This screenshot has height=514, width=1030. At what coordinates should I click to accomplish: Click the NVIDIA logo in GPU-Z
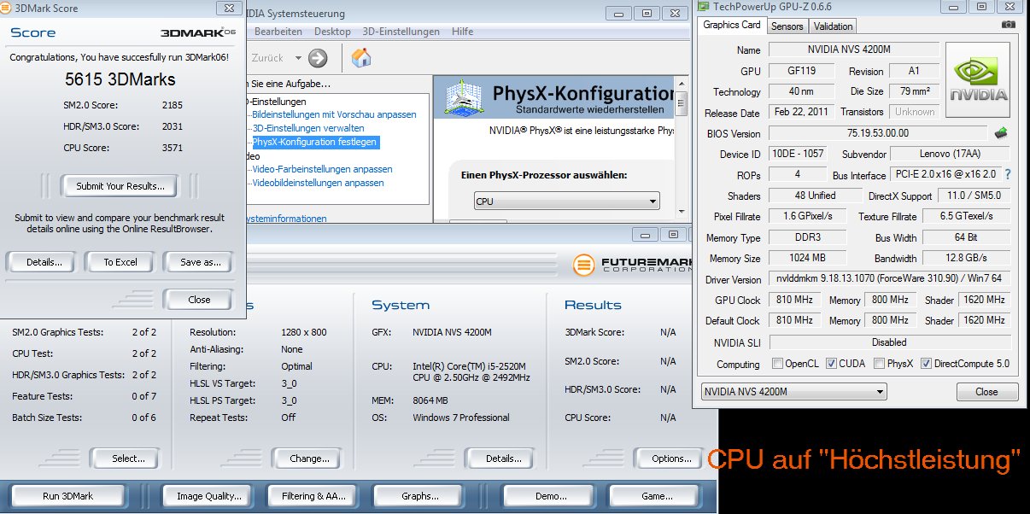coord(978,82)
